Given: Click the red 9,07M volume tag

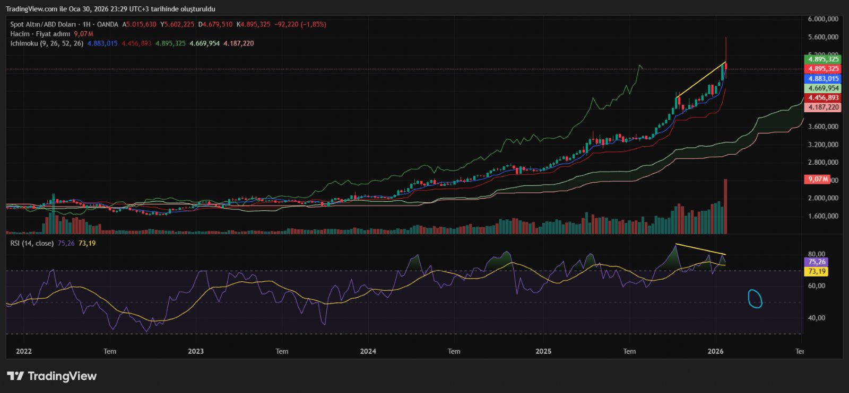Looking at the screenshot, I should pyautogui.click(x=817, y=179).
